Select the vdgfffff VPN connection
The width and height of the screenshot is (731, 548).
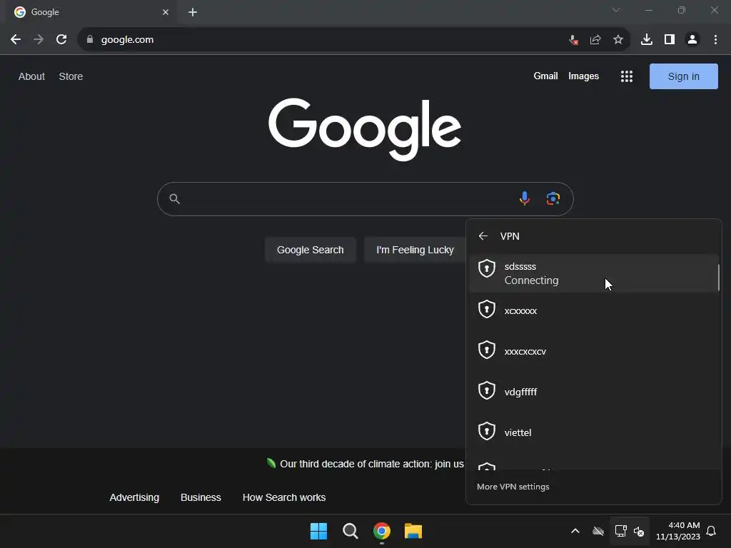tap(593, 392)
